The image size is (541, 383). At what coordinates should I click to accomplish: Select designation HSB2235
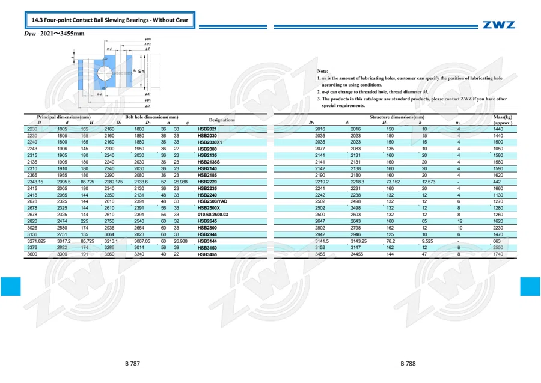point(207,188)
